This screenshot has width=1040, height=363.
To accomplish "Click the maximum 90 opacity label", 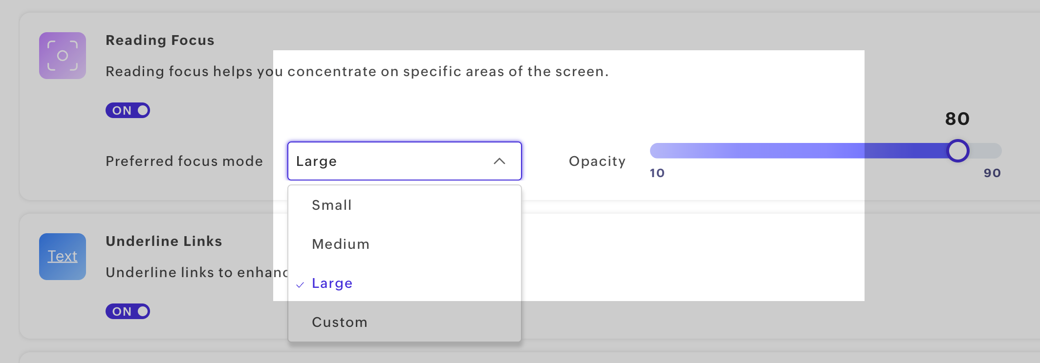I will [x=992, y=173].
